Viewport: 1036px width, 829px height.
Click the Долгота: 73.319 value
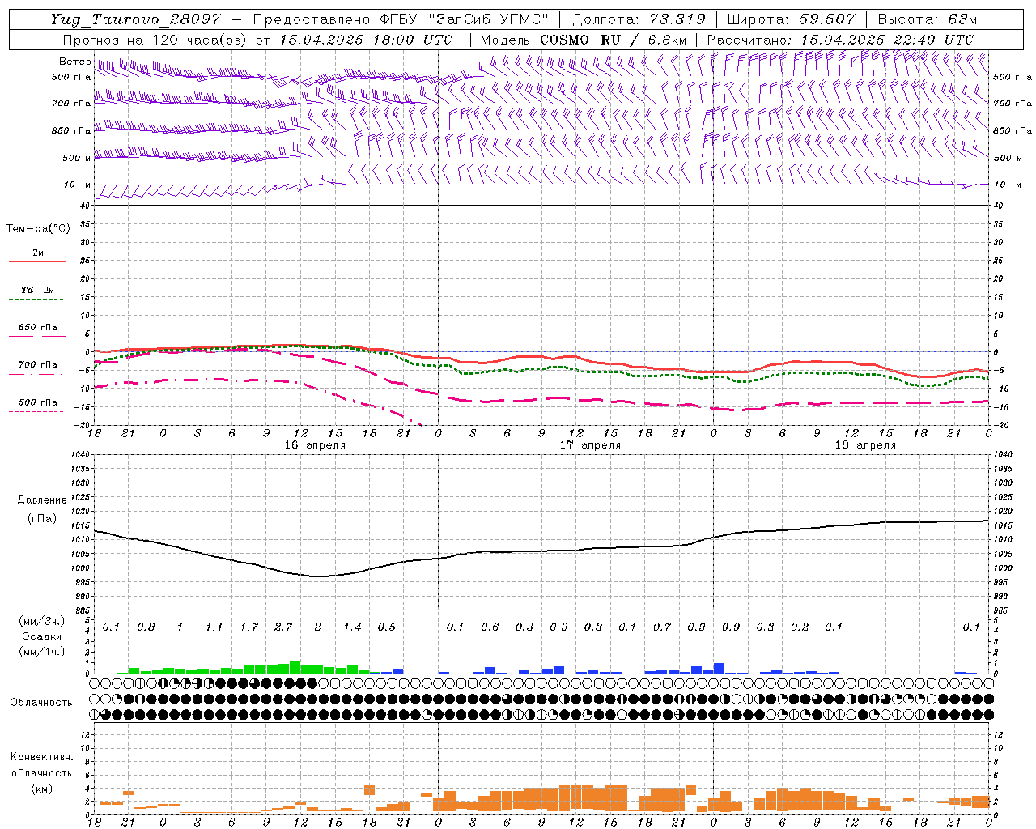pyautogui.click(x=639, y=19)
